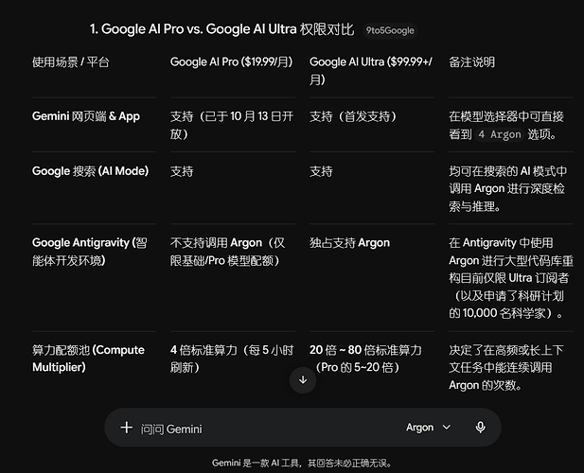The image size is (584, 473).
Task: Click the '使用场景 / 平台' column header
Action: click(70, 62)
